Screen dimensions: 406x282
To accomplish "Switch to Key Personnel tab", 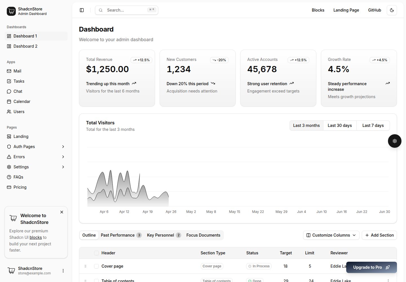I will point(164,235).
